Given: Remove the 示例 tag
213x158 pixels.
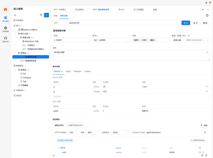Looking at the screenshot, I should [x=147, y=40].
